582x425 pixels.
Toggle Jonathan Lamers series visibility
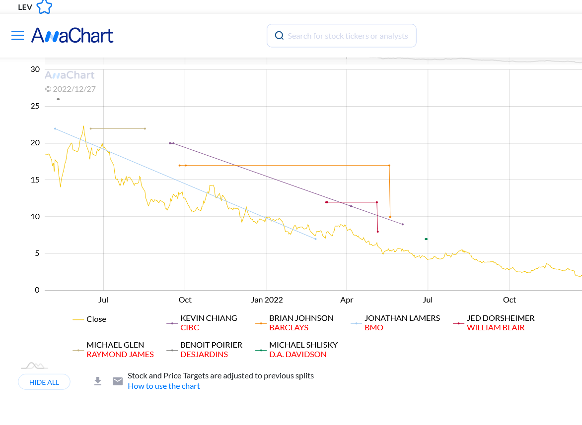coord(402,318)
